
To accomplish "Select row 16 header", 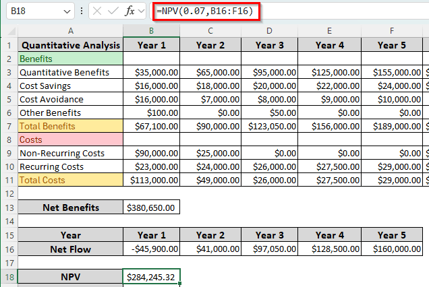I will pos(9,249).
